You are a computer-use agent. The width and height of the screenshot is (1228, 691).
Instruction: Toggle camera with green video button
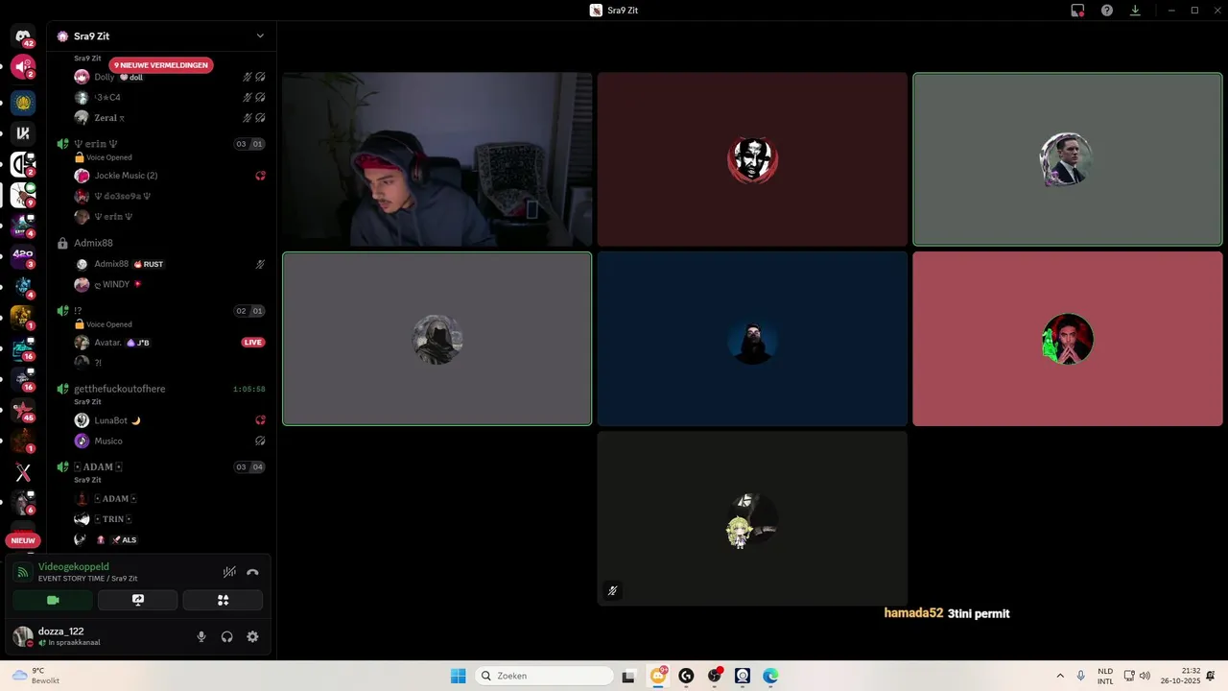(53, 600)
